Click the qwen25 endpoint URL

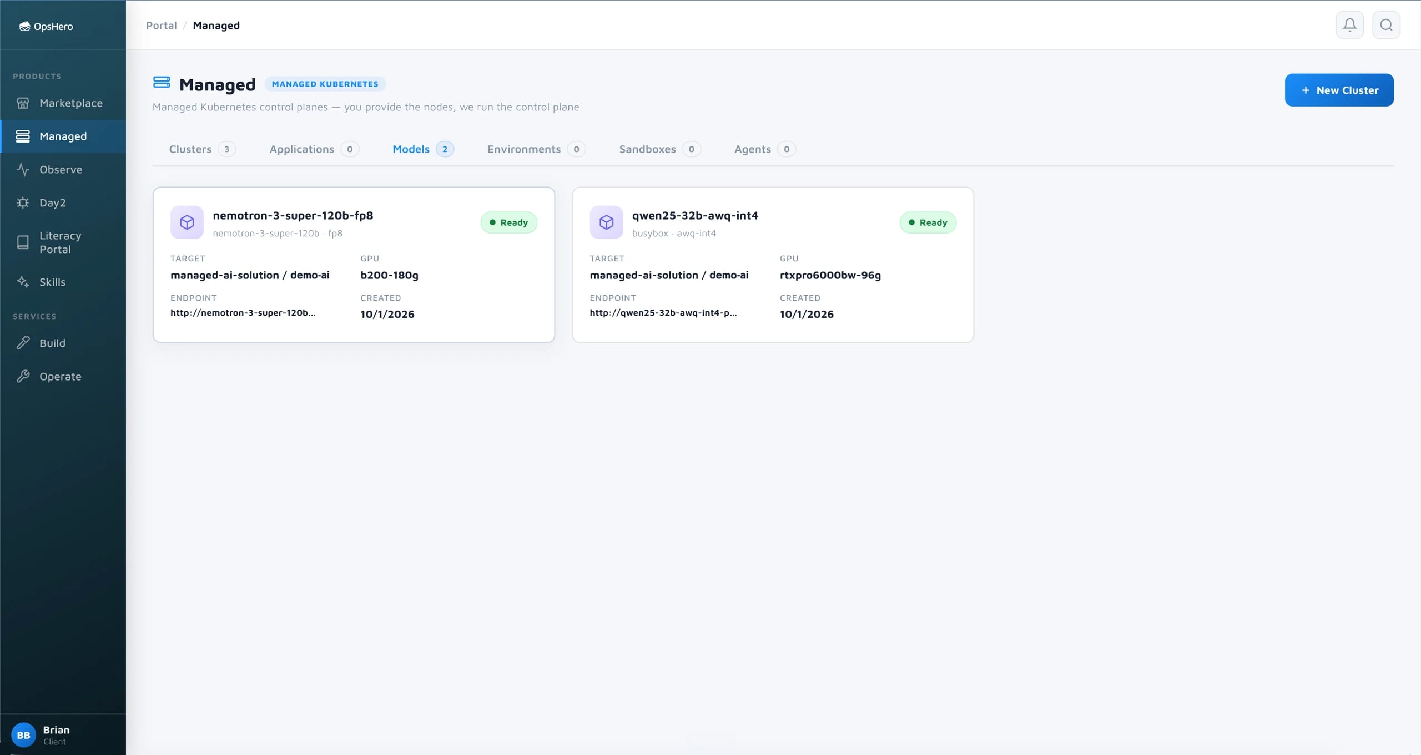[663, 313]
